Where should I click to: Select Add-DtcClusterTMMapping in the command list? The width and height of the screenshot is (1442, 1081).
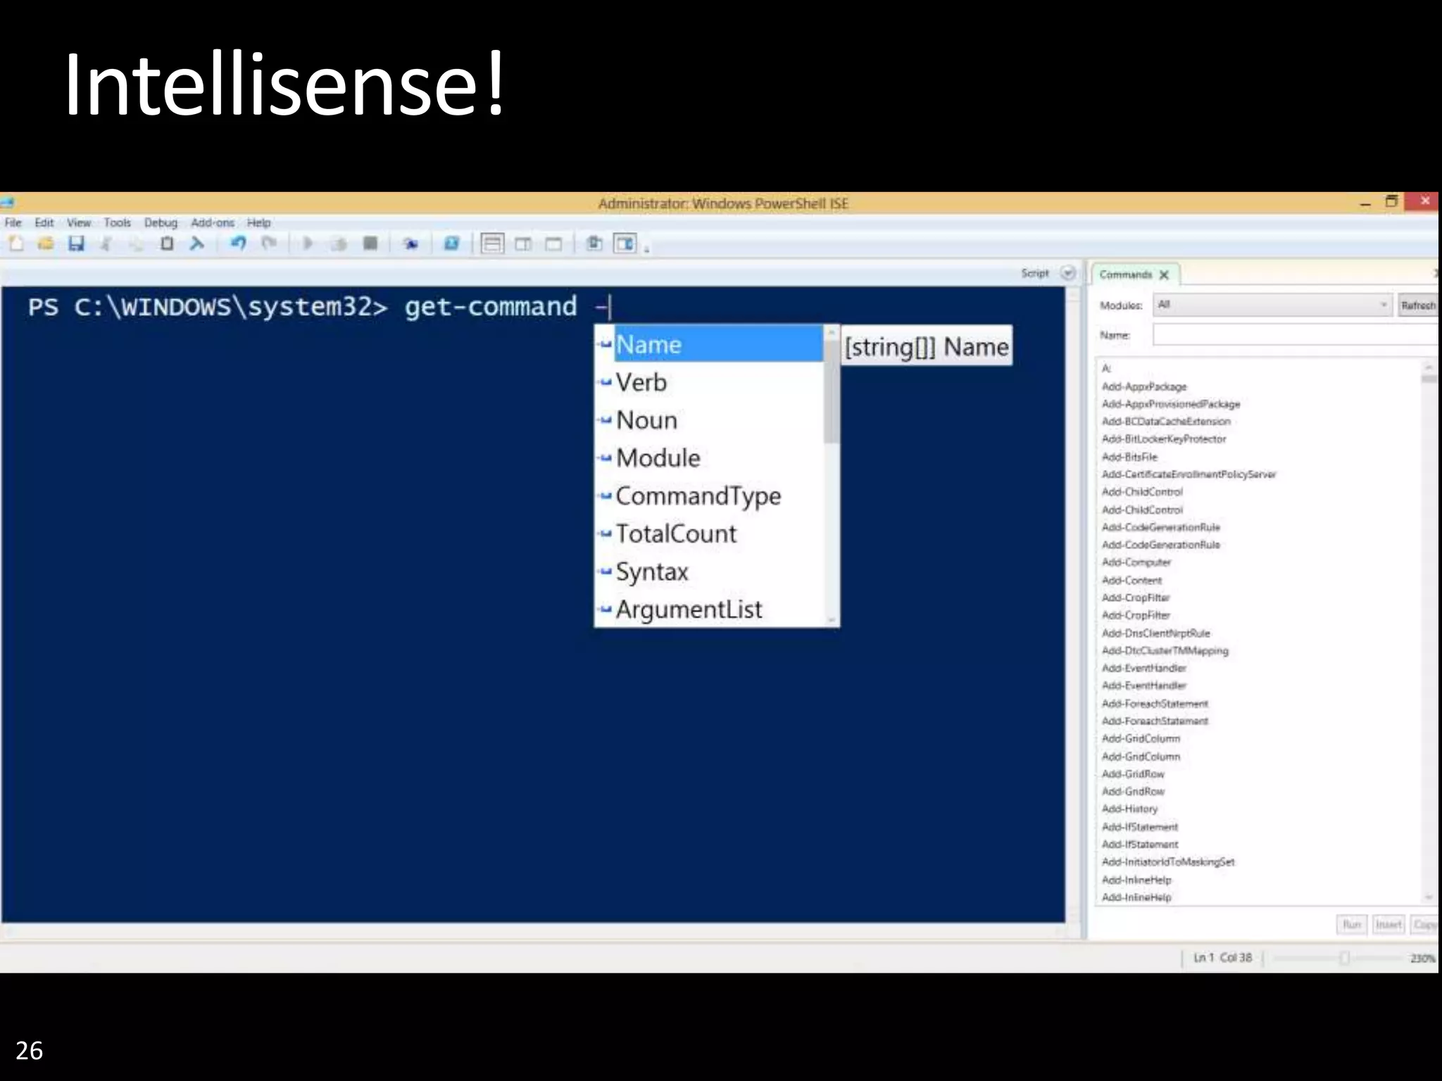point(1165,650)
